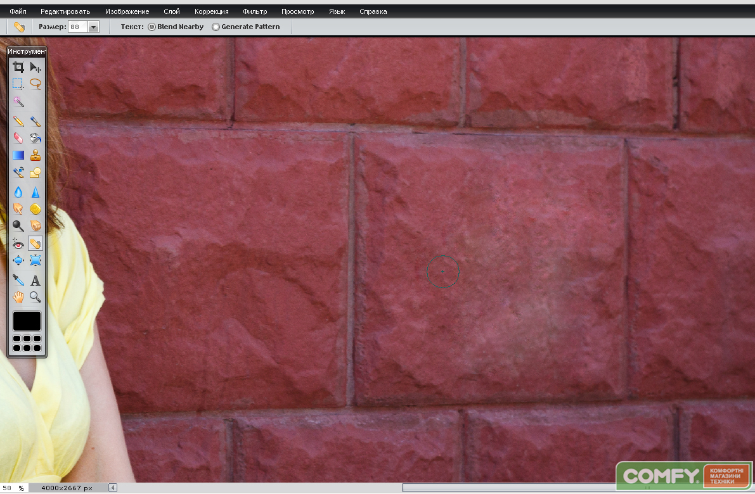Open the Изображение menu
The height and width of the screenshot is (494, 755).
click(x=127, y=11)
